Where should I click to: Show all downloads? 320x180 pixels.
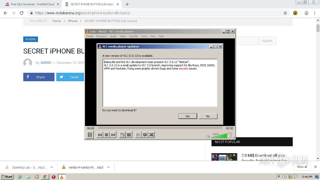pyautogui.click(x=302, y=167)
